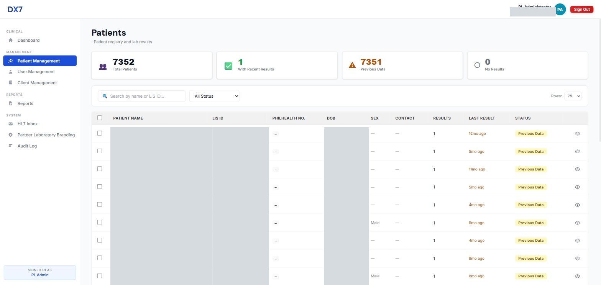Click the green check icon for recent results
Image resolution: width=601 pixels, height=285 pixels.
pos(228,66)
